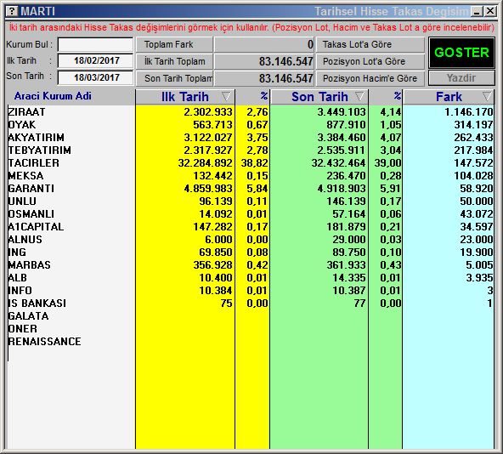The height and width of the screenshot is (454, 503).
Task: Click the Son Tarih date field 18/03/2017
Action: point(95,77)
